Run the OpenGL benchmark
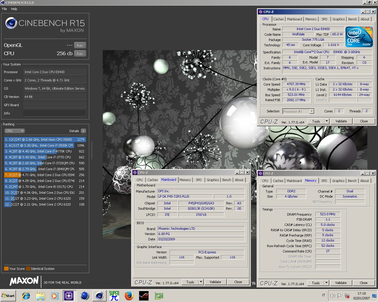Screen dimensions: 378x302 click(80, 45)
